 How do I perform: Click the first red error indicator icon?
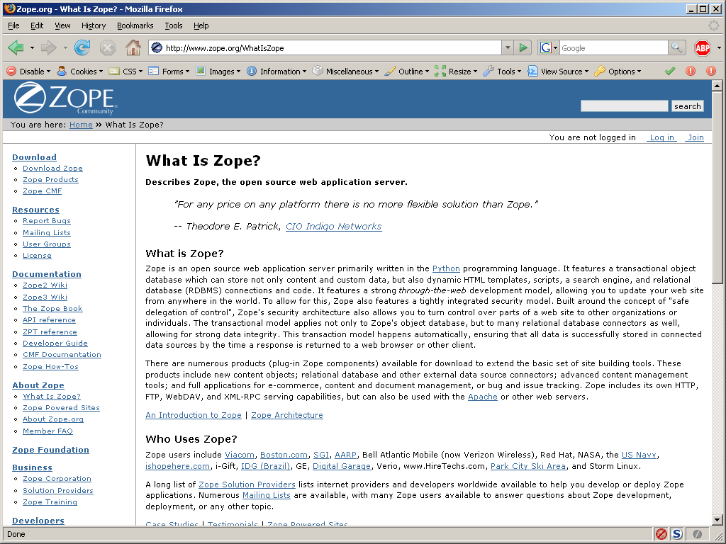691,72
